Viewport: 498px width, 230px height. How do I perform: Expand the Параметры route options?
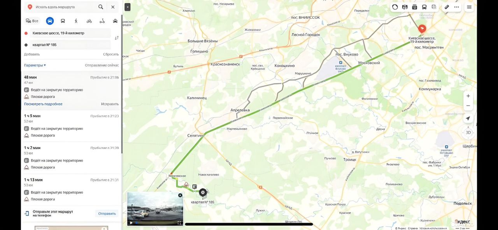35,65
